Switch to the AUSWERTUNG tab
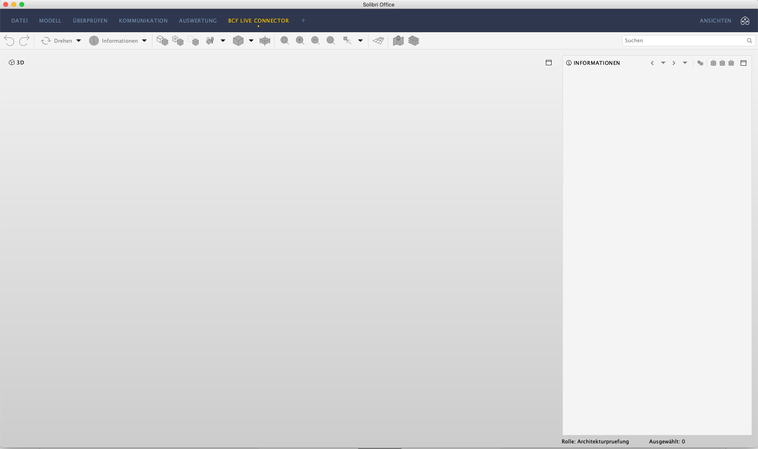The image size is (758, 449). tap(198, 21)
